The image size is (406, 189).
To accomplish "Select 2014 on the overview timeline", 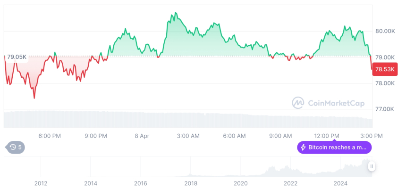I will click(x=90, y=183).
